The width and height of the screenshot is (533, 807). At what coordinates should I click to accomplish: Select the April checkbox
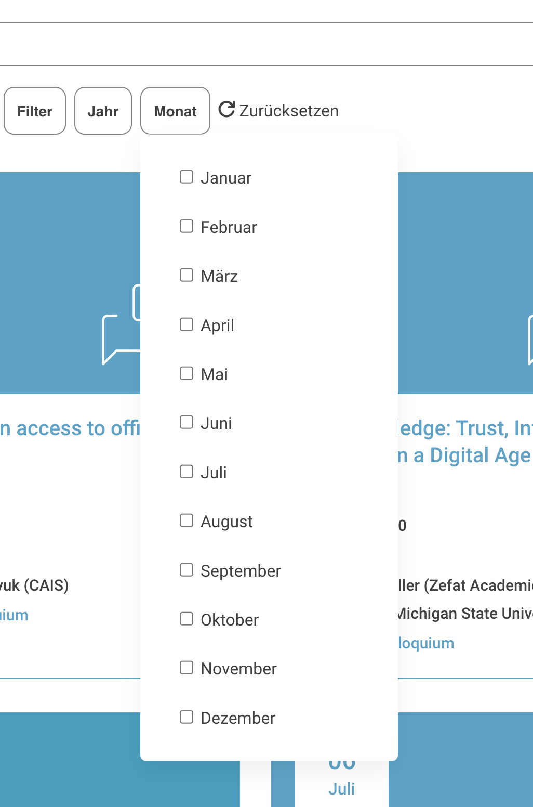[186, 324]
